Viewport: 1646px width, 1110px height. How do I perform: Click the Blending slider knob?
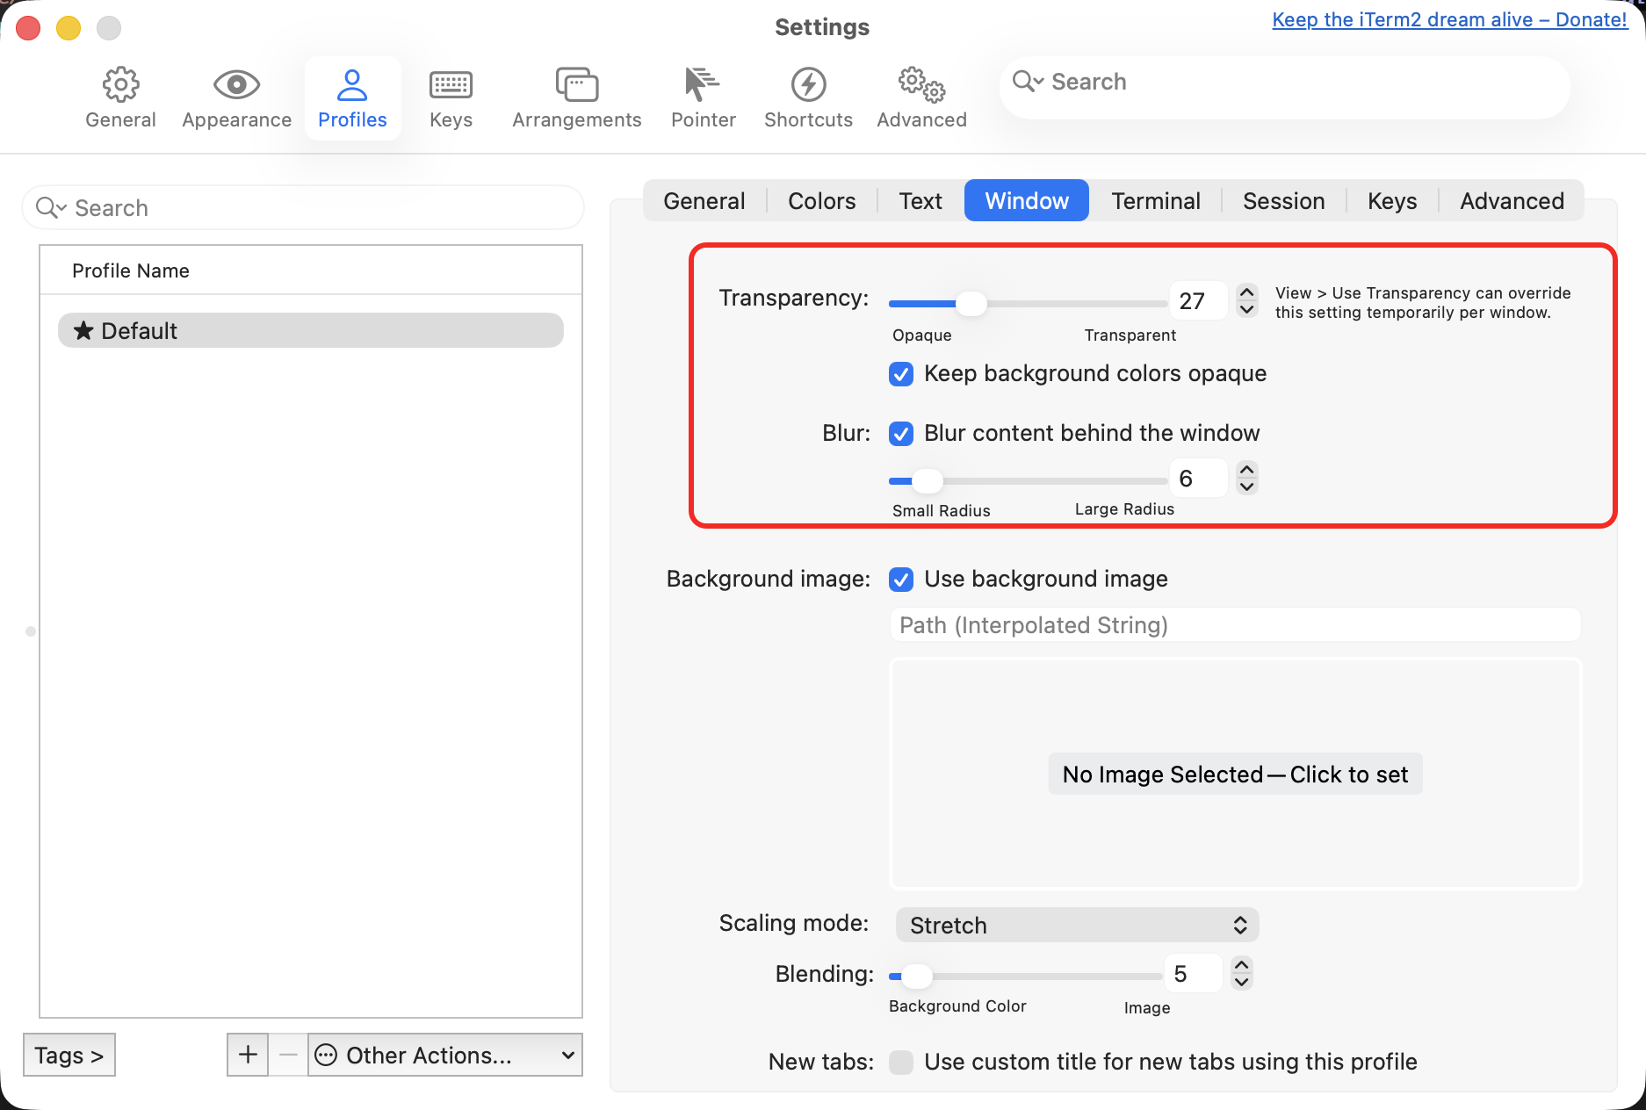click(x=916, y=976)
